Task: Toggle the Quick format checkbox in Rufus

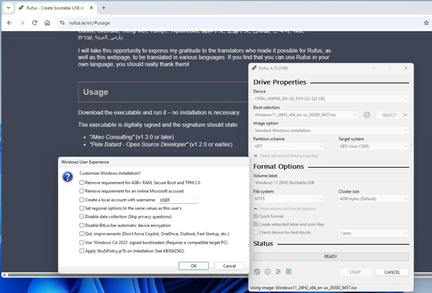Action: click(256, 216)
